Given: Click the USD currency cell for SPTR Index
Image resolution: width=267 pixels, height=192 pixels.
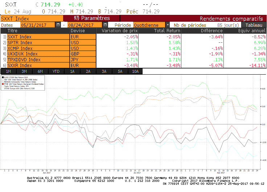Looking at the screenshot, I should click(x=83, y=42).
